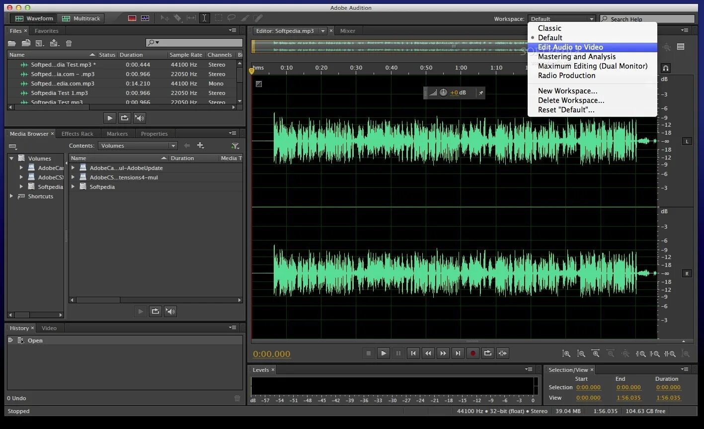Zoom in time icon

click(x=596, y=353)
